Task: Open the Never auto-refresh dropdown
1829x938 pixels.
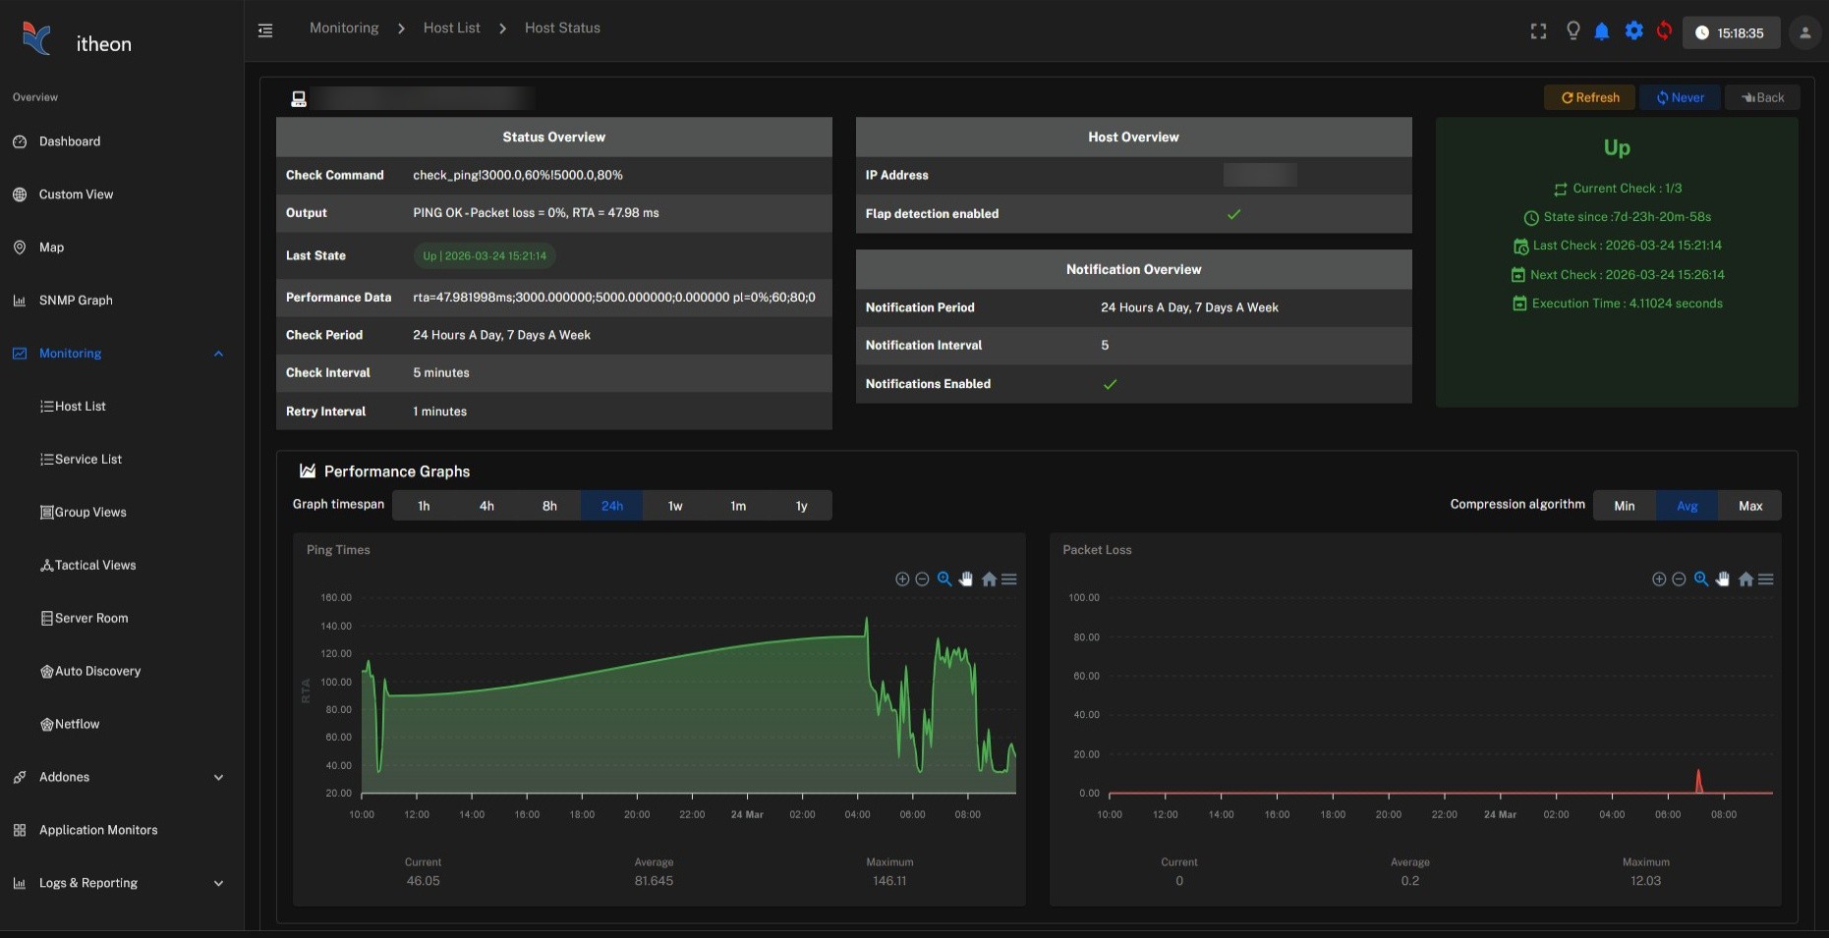Action: tap(1681, 97)
